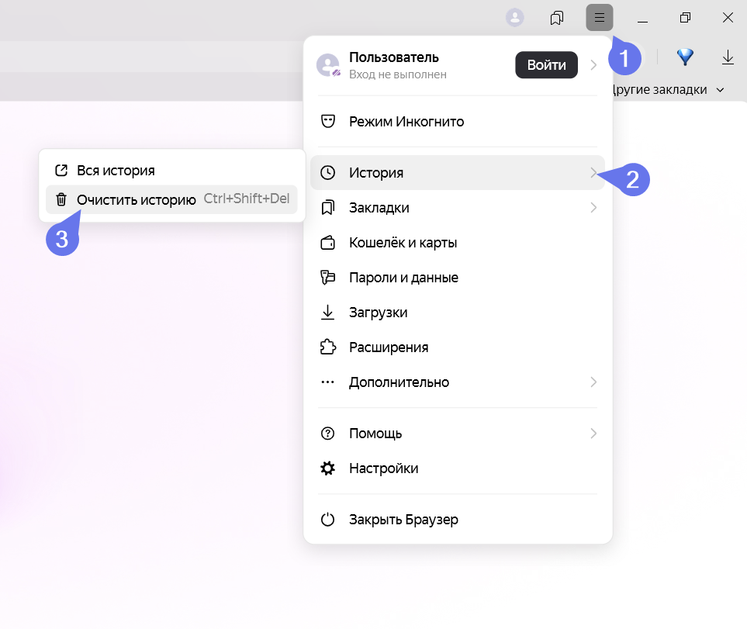The image size is (747, 629).
Task: Click the mask icon for Режим Инкогнито
Action: point(327,122)
